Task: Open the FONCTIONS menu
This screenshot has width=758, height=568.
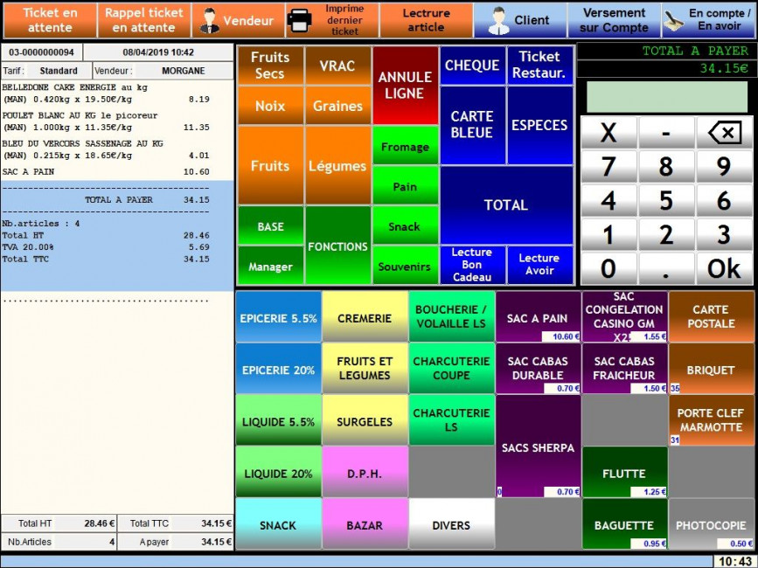Action: click(x=337, y=246)
